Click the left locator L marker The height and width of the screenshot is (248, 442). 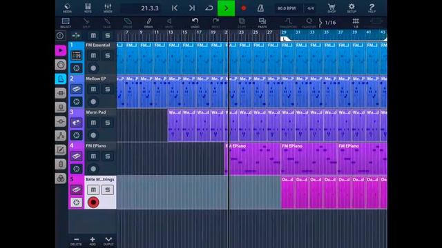click(x=285, y=39)
